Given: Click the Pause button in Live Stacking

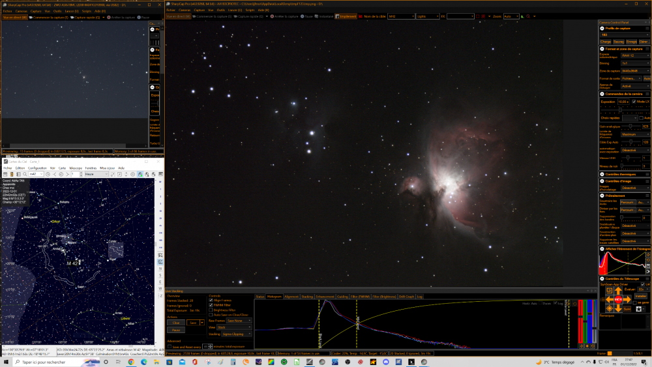Looking at the screenshot, I should pyautogui.click(x=175, y=330).
